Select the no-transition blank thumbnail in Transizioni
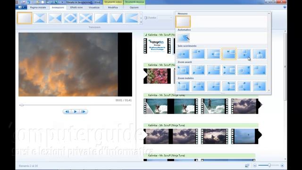This screenshot has height=170, width=302. (25, 18)
